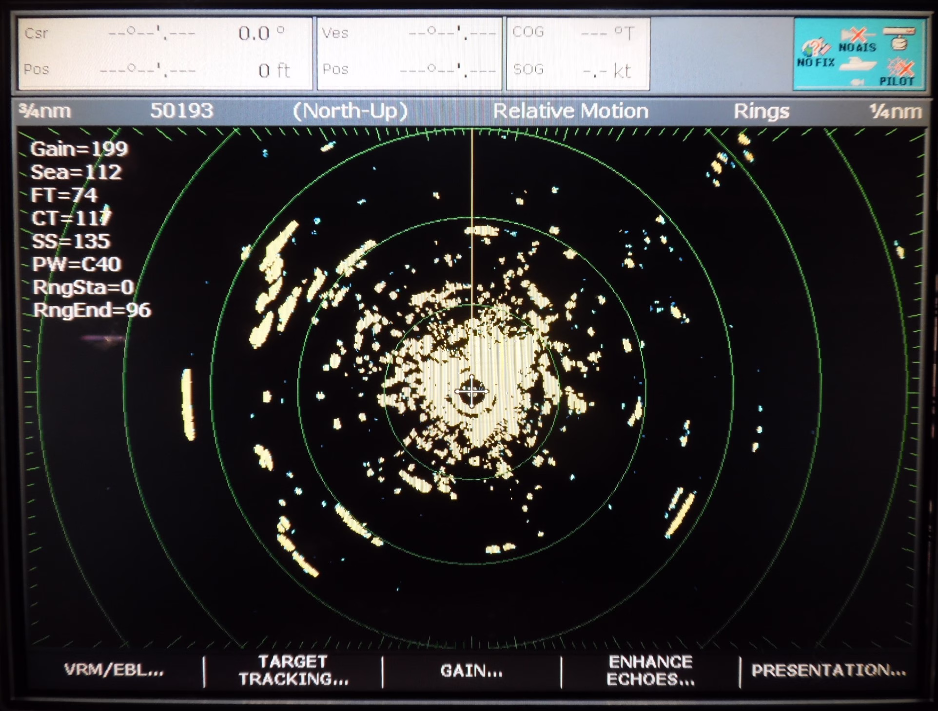
Task: Click the 50193 value in status bar
Action: tap(181, 111)
